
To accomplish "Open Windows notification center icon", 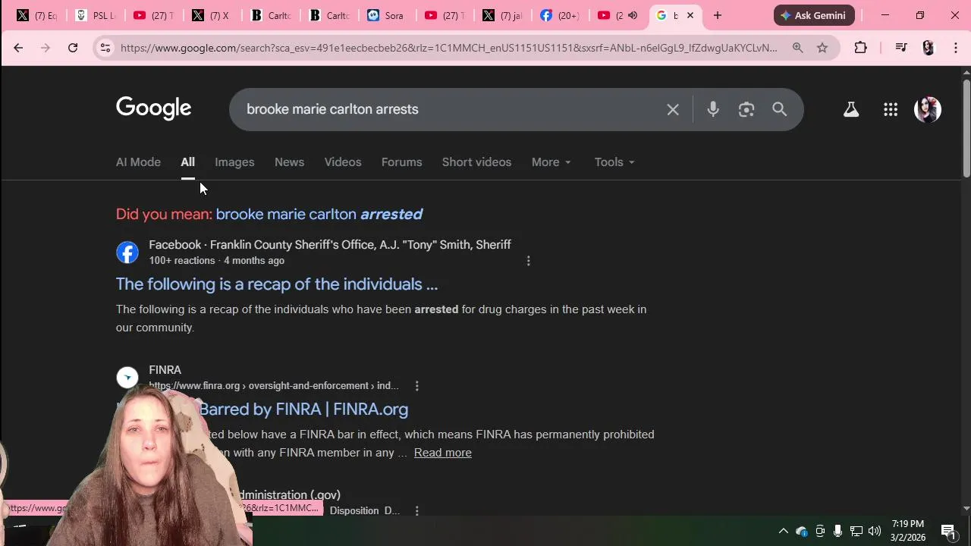I will click(x=948, y=531).
